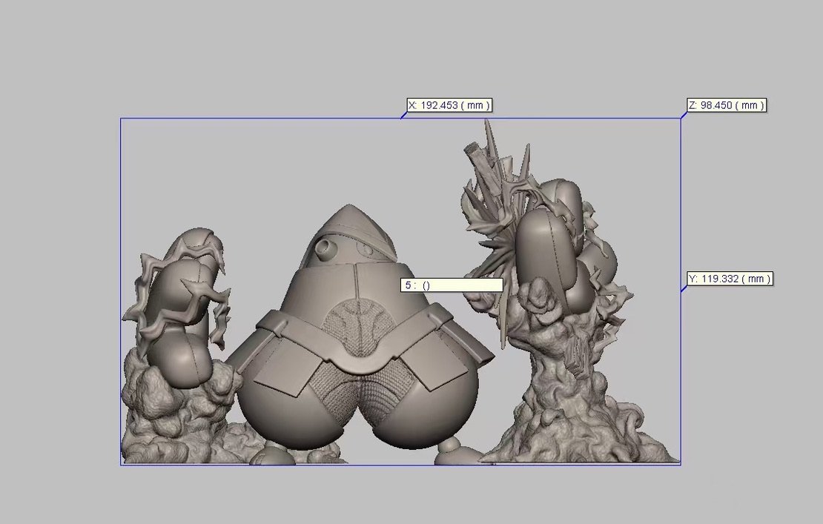Click the bounding box bottom-left corner
The image size is (823, 524).
point(121,465)
